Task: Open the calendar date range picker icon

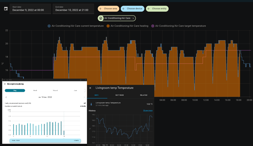Action: (6, 9)
